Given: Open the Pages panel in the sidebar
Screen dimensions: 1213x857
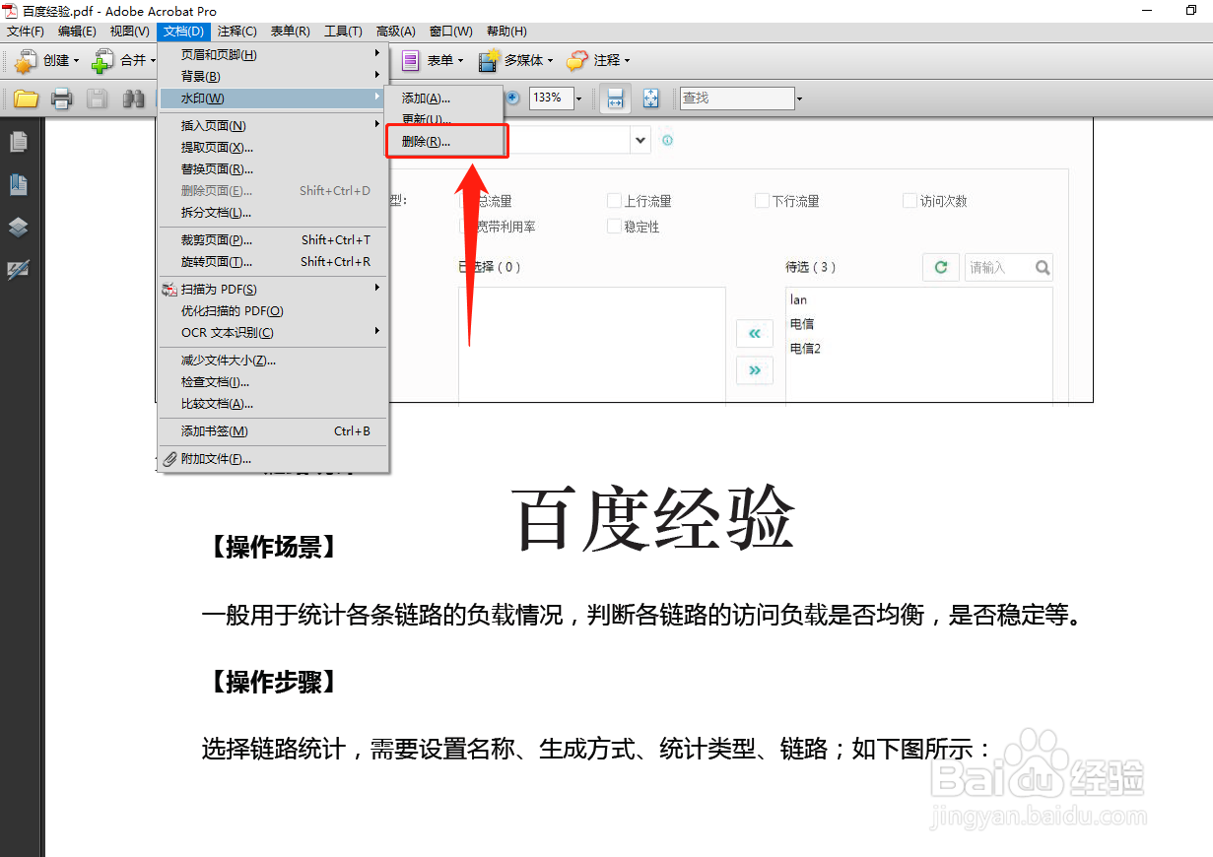Looking at the screenshot, I should pos(18,142).
